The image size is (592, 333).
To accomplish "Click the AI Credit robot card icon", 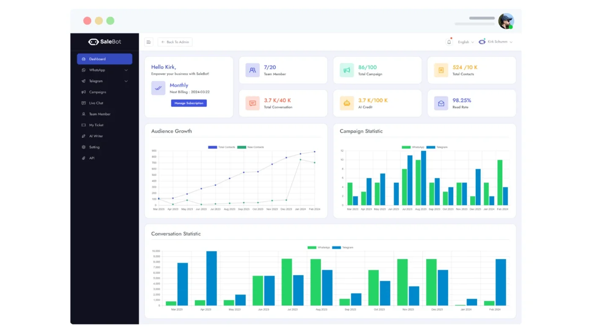I will click(x=347, y=103).
